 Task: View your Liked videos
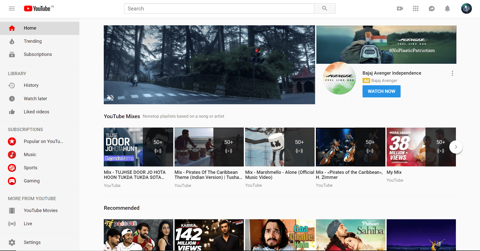tap(36, 112)
